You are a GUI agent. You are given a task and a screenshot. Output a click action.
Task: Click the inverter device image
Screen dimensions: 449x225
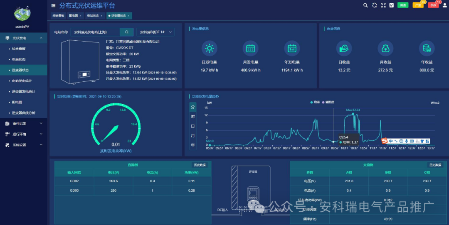coord(80,62)
